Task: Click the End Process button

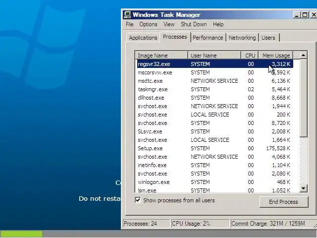Action: point(284,202)
